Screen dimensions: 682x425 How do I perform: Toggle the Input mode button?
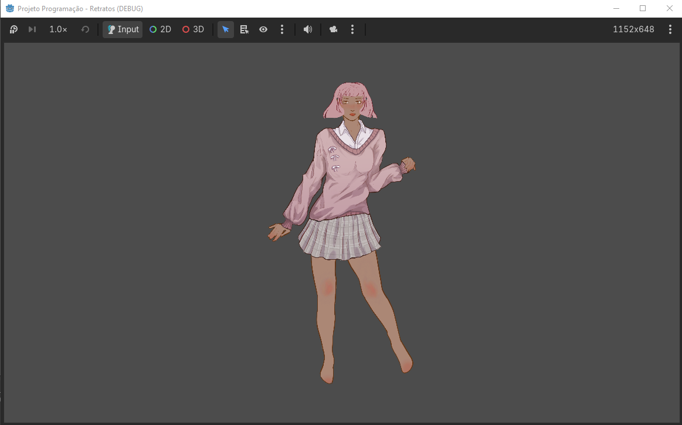[123, 29]
